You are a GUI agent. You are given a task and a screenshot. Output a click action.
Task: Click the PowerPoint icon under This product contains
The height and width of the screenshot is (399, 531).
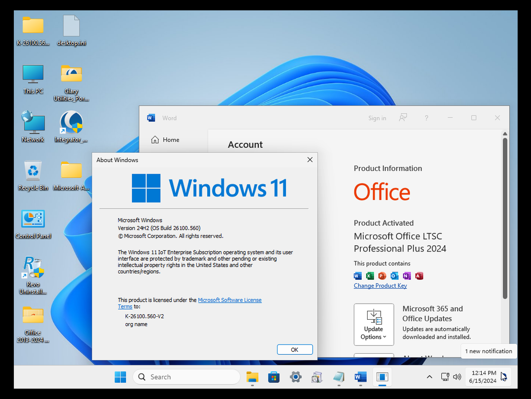(x=382, y=276)
